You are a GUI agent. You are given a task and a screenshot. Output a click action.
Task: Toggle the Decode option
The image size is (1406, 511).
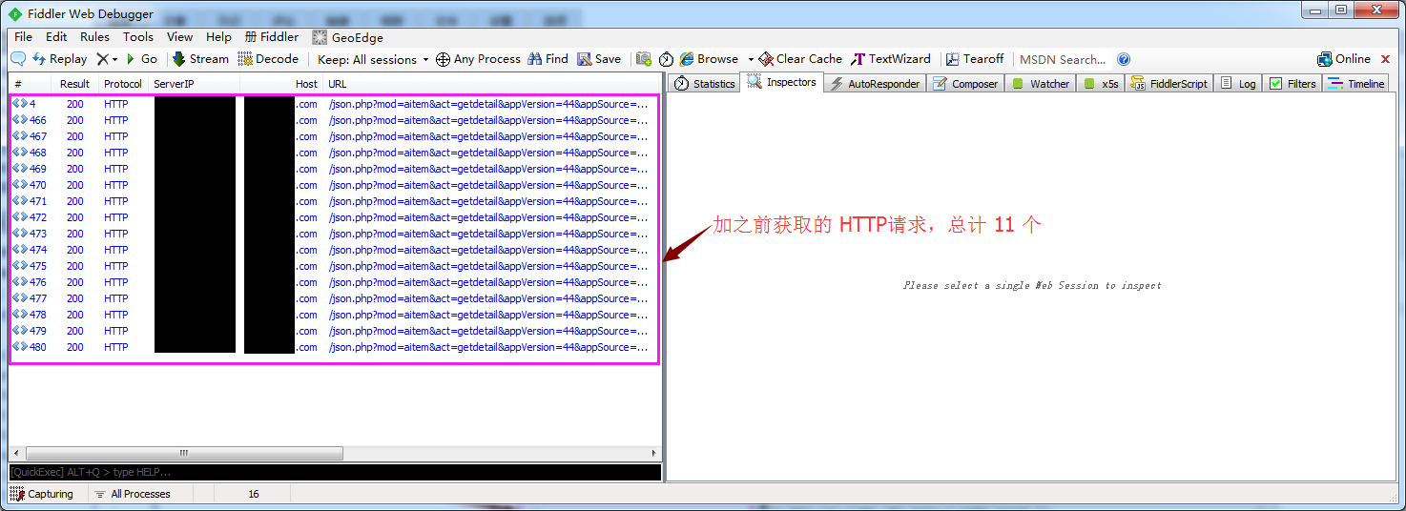pos(268,59)
